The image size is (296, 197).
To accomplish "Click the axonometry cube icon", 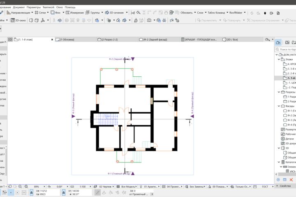I will [37, 20].
